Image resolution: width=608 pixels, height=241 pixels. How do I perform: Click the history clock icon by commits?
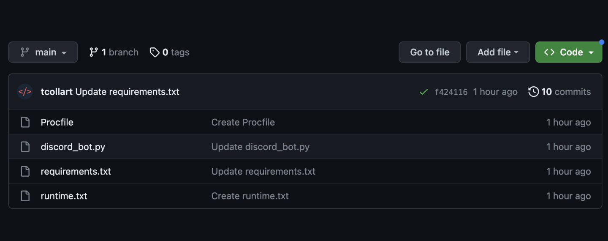[x=534, y=91]
